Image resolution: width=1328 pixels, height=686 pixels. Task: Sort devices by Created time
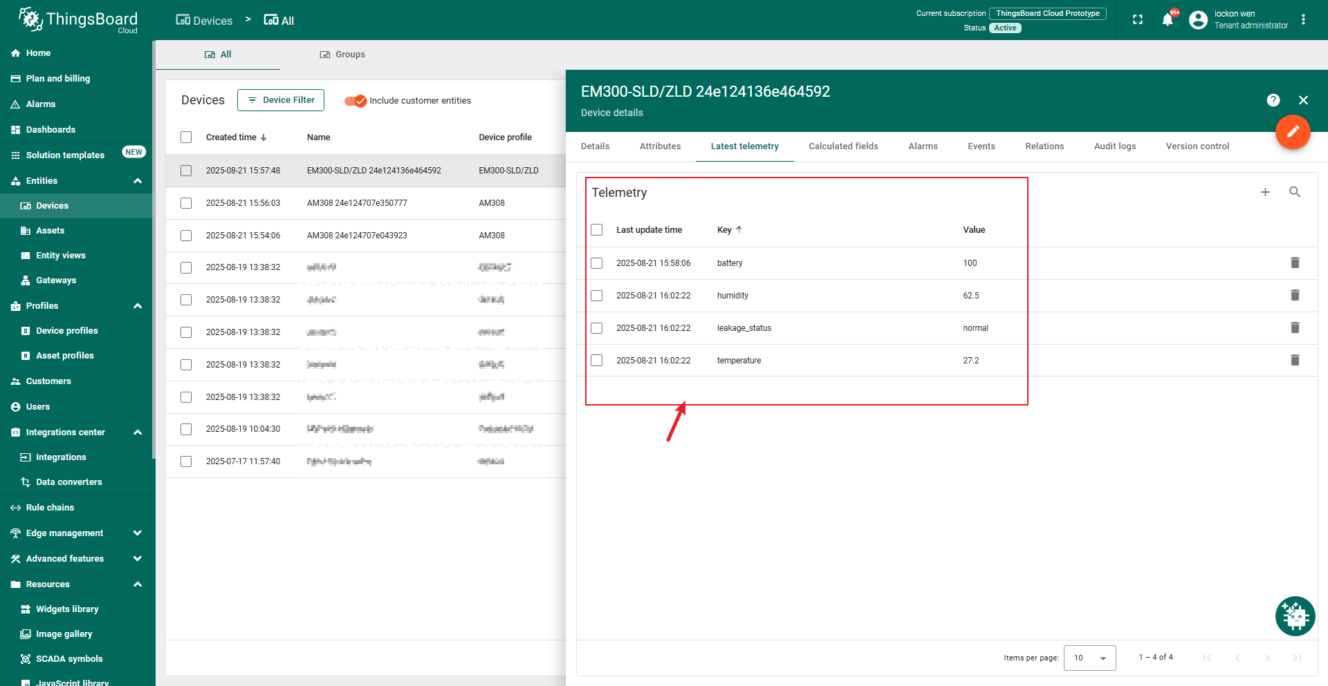point(236,137)
